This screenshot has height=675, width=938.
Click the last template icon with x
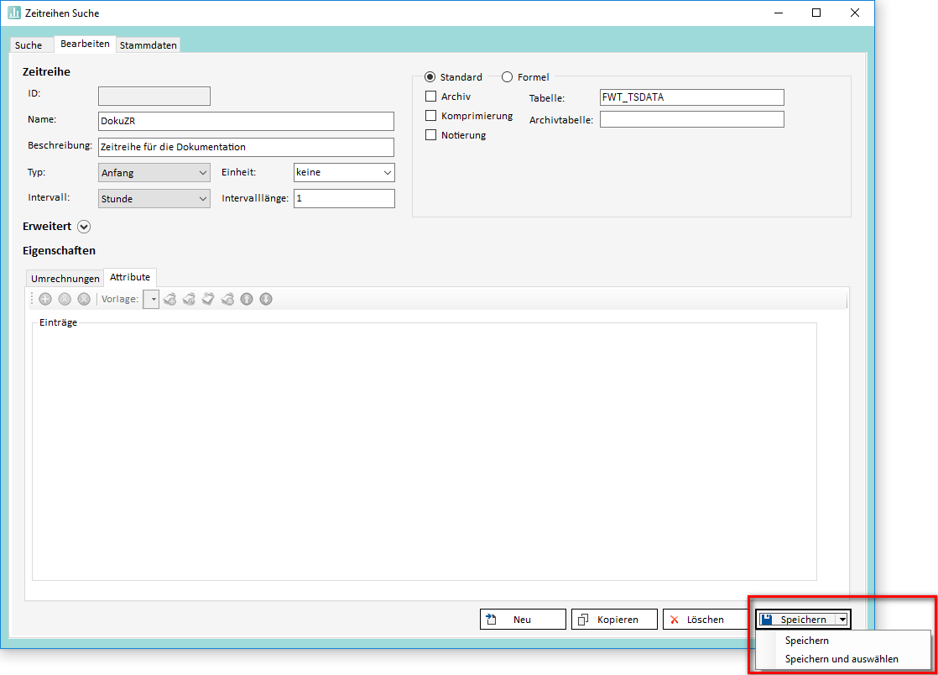pyautogui.click(x=227, y=299)
